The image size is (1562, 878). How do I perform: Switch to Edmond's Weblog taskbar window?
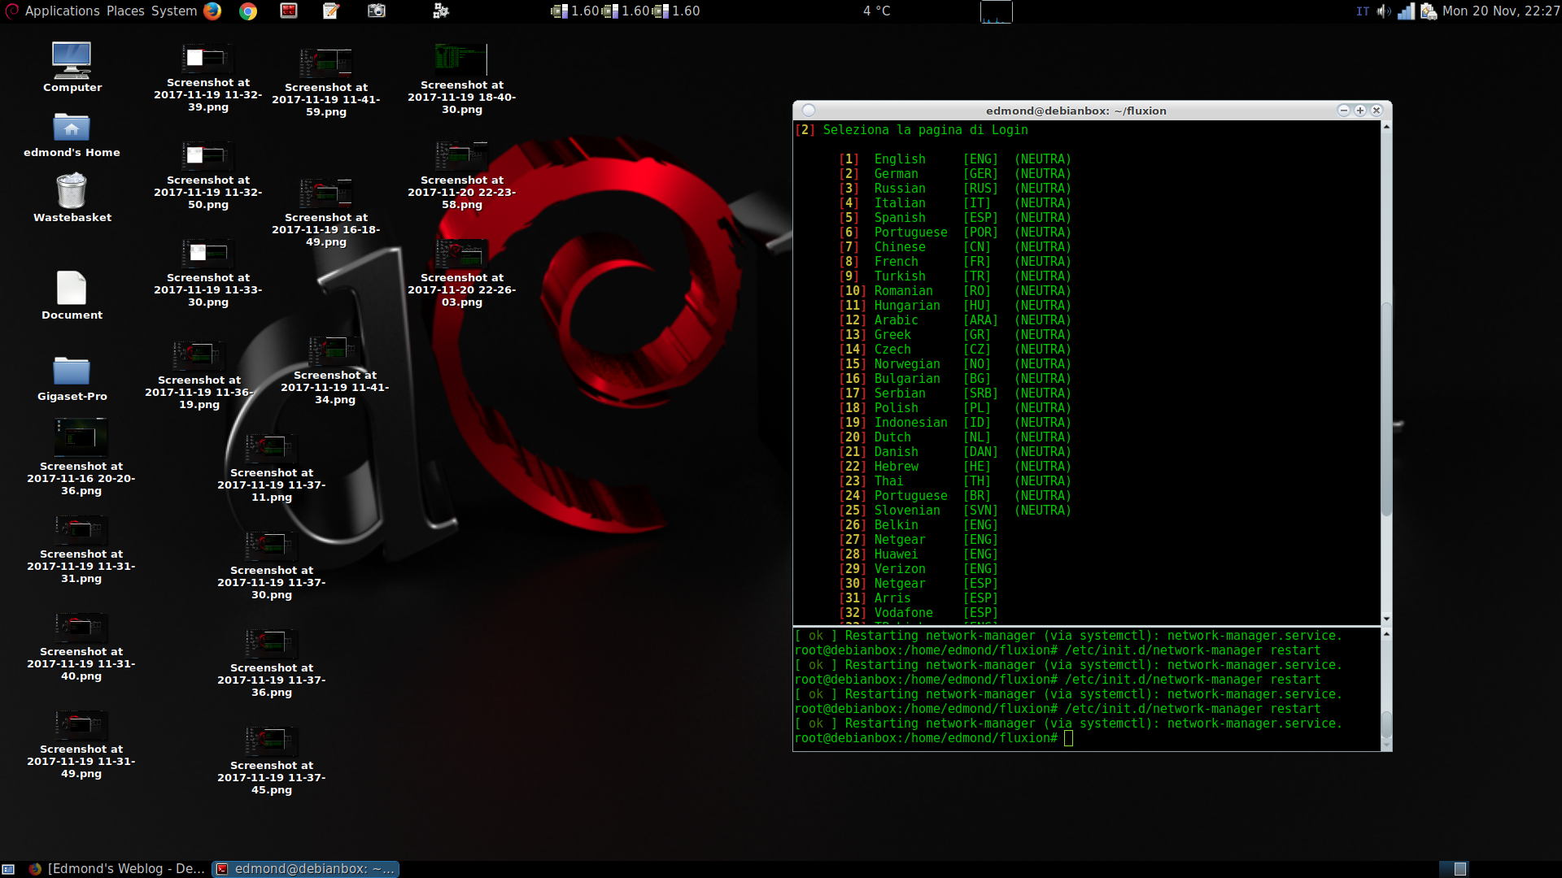point(116,869)
